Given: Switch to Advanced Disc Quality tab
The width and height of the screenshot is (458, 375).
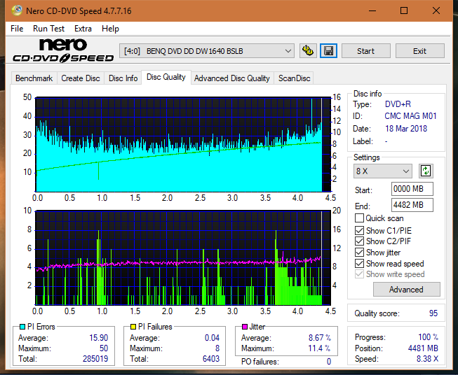Looking at the screenshot, I should pyautogui.click(x=232, y=78).
